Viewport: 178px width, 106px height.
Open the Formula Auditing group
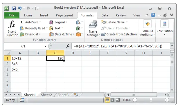pos(147,28)
